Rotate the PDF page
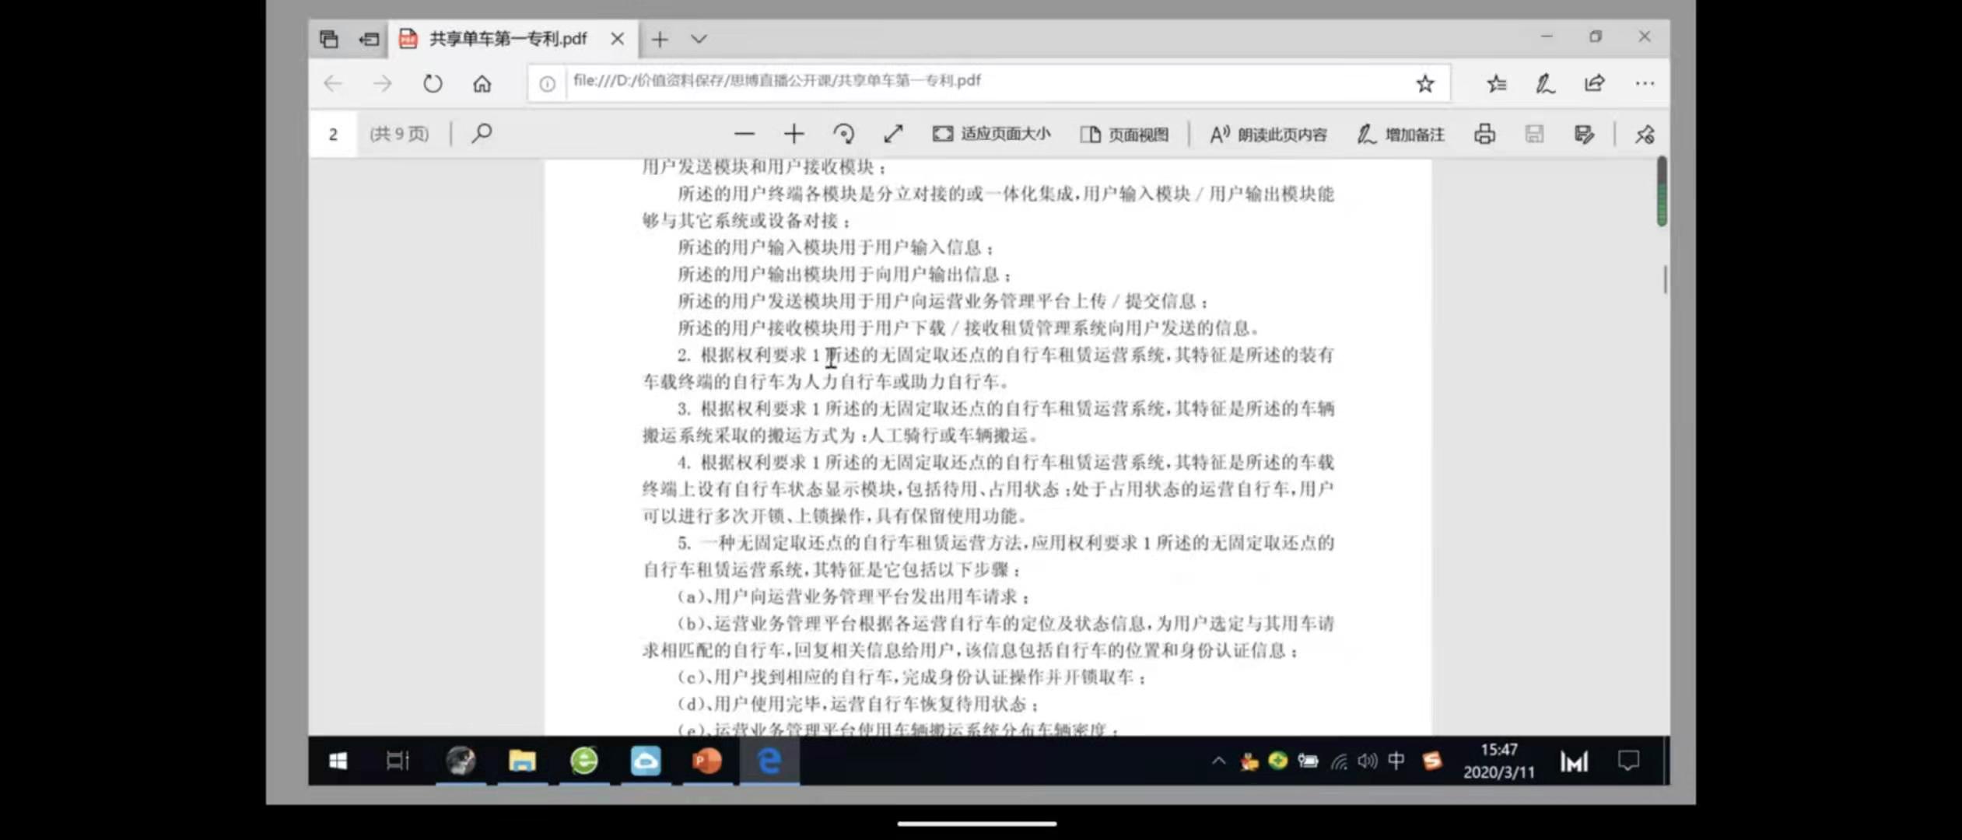The width and height of the screenshot is (1962, 840). 843,135
